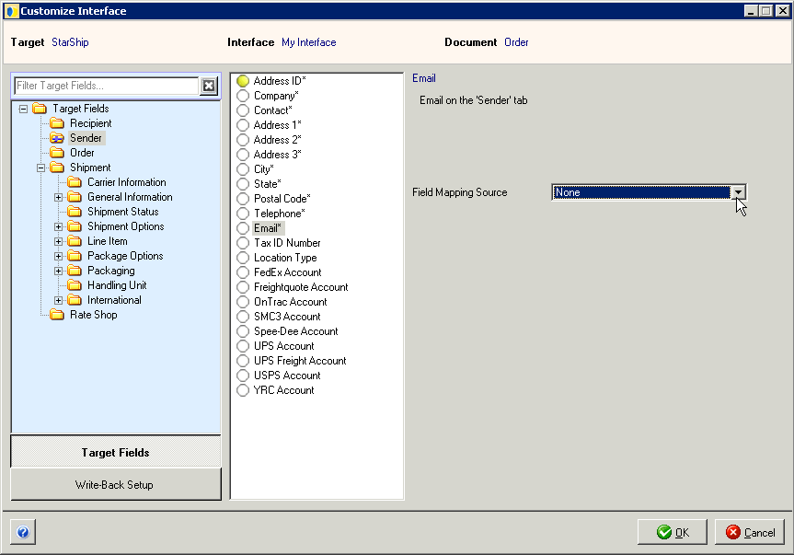Screen dimensions: 794x555
Task: Clear the filter using the X icon
Action: pos(209,86)
